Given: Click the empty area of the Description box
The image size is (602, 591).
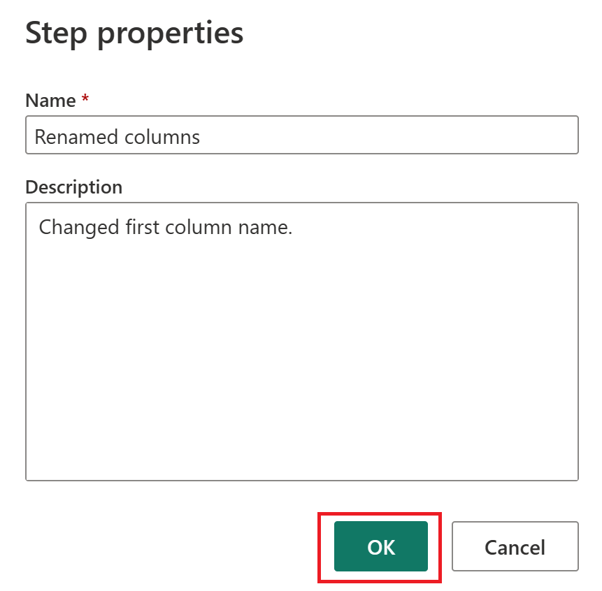Looking at the screenshot, I should click(301, 384).
